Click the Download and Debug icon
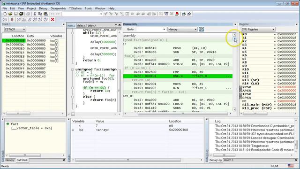This screenshot has width=300, height=169. point(184,14)
